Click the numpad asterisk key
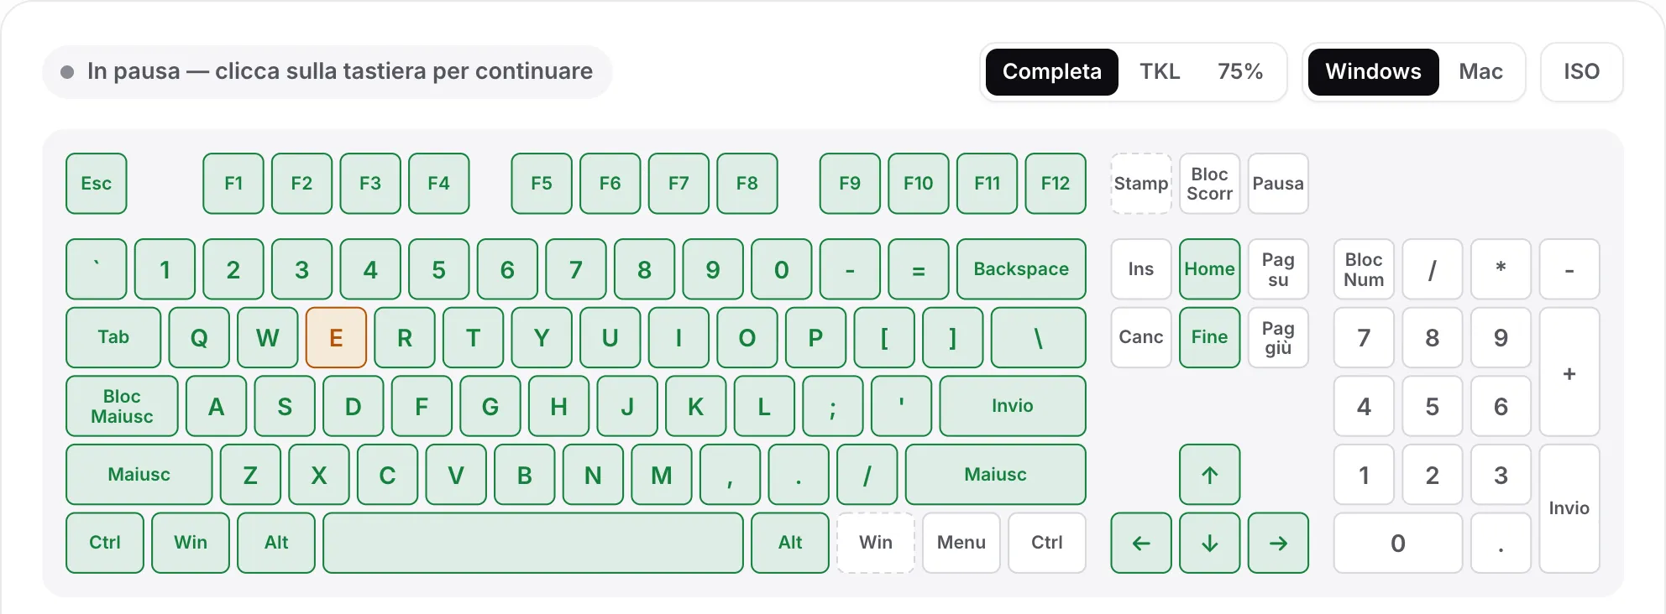Image resolution: width=1666 pixels, height=614 pixels. coord(1501,269)
